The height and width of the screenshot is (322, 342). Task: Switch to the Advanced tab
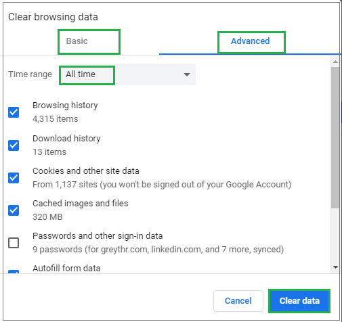(x=250, y=41)
